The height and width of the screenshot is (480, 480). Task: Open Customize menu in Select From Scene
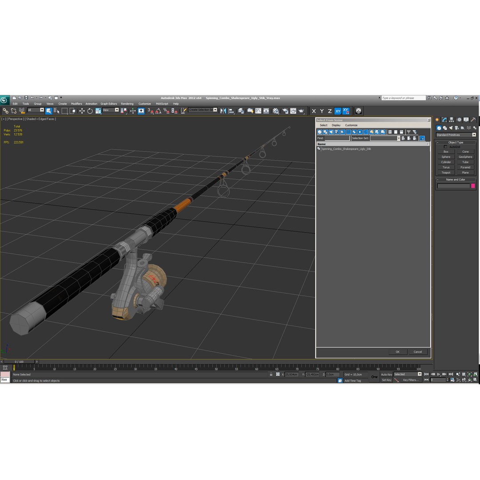pyautogui.click(x=351, y=125)
